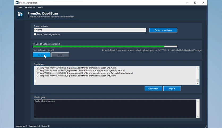
Task: Click 'Übrig: 31' in status bar
Action: click(46, 126)
